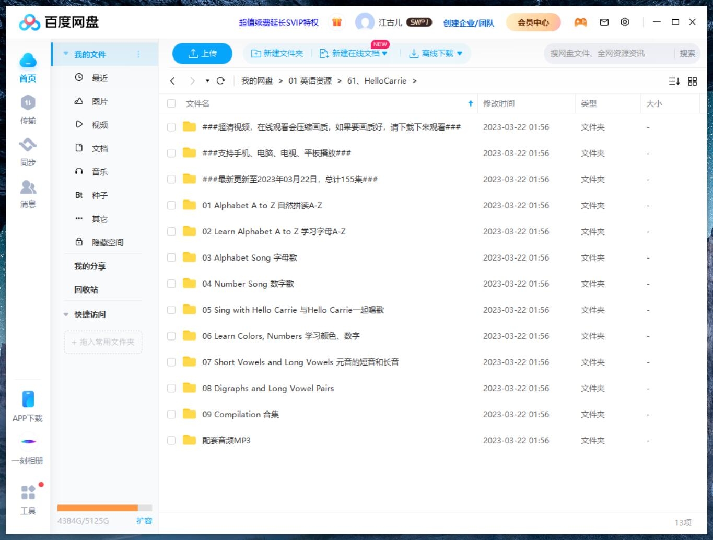Open the sort order icon above the file list
713x540 pixels.
tap(674, 81)
